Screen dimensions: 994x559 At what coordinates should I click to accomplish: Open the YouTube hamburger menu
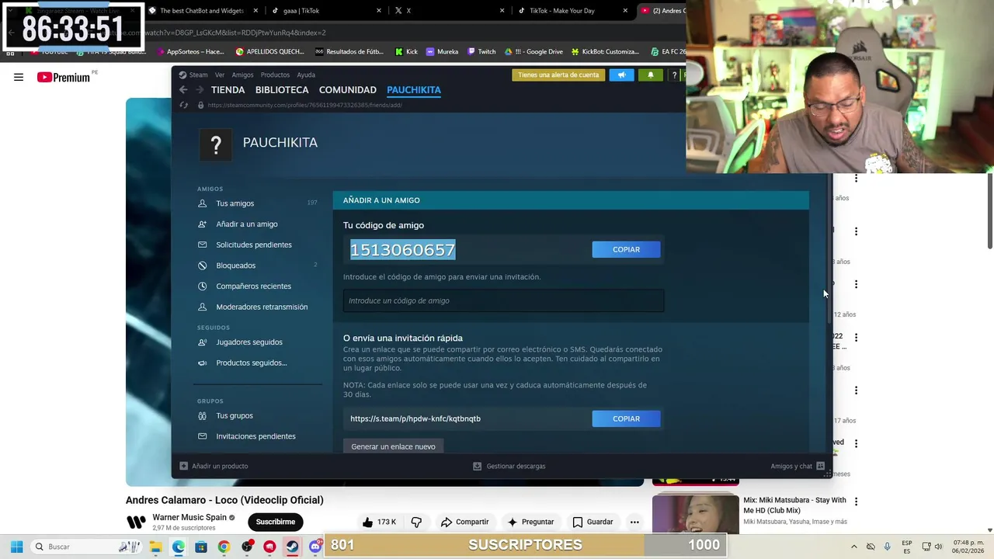19,77
